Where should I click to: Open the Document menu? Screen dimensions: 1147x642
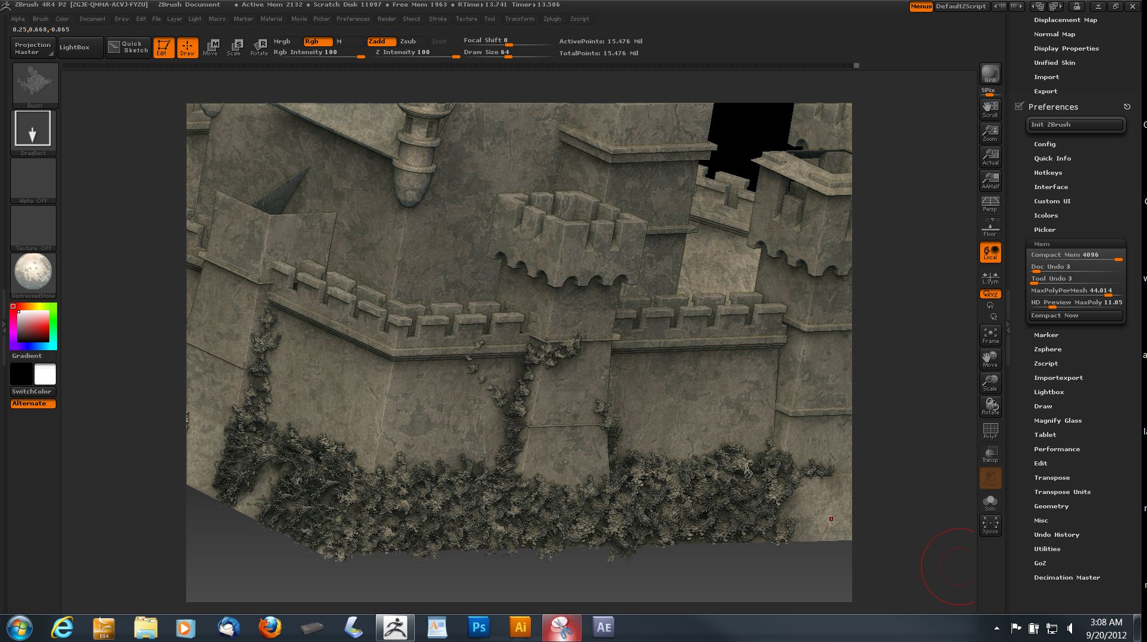93,19
